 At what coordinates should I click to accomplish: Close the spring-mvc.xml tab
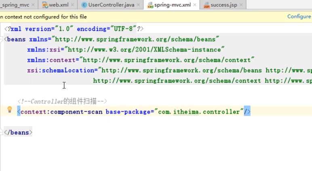pyautogui.click(x=195, y=5)
